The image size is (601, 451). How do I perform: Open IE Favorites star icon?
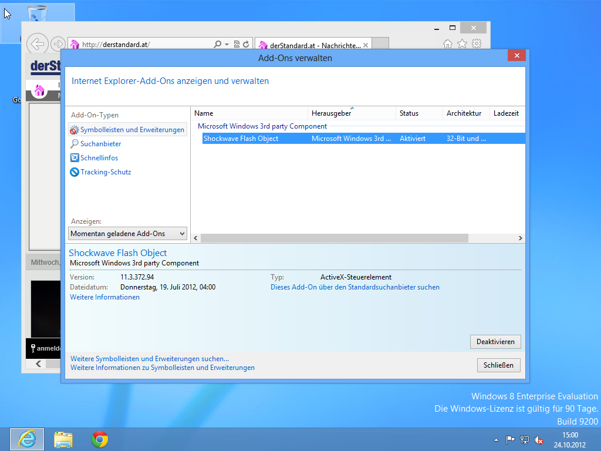[462, 43]
